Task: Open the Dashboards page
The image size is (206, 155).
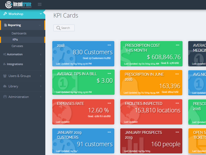Action: (x=19, y=33)
